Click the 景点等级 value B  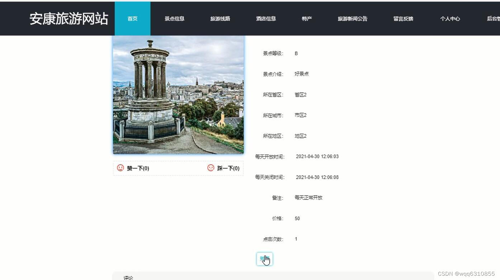coord(296,53)
